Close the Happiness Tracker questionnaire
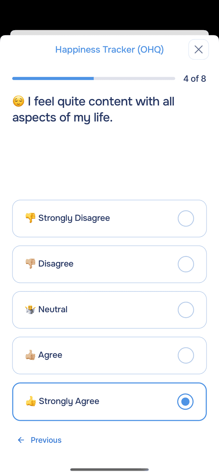The image size is (219, 475). 198,50
